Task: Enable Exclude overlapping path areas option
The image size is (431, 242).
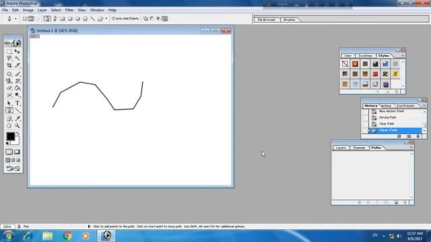Action: tap(164, 19)
